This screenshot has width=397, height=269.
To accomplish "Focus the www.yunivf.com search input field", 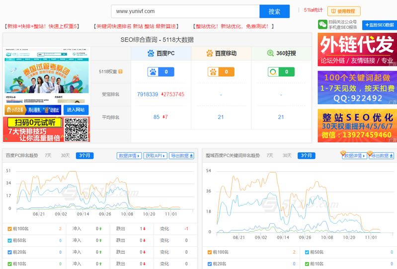I will coord(185,11).
